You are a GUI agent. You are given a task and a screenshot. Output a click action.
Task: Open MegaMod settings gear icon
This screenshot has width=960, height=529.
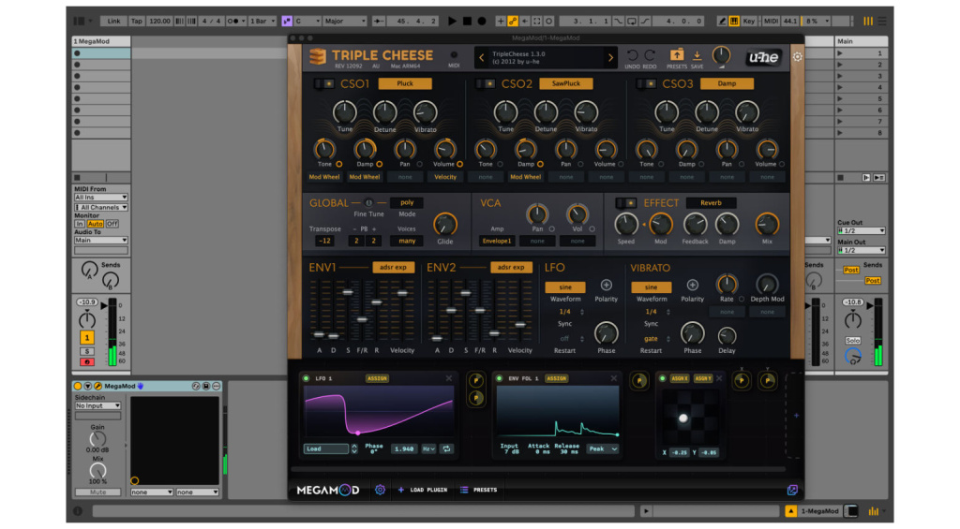(x=381, y=489)
